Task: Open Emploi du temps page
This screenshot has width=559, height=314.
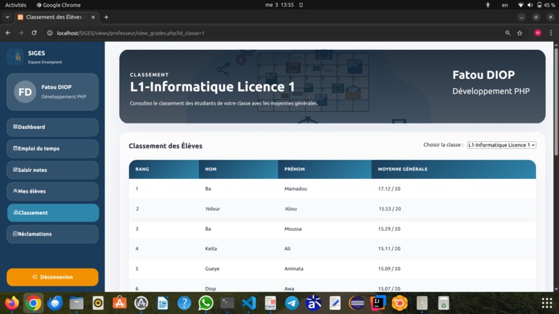Action: (x=53, y=148)
